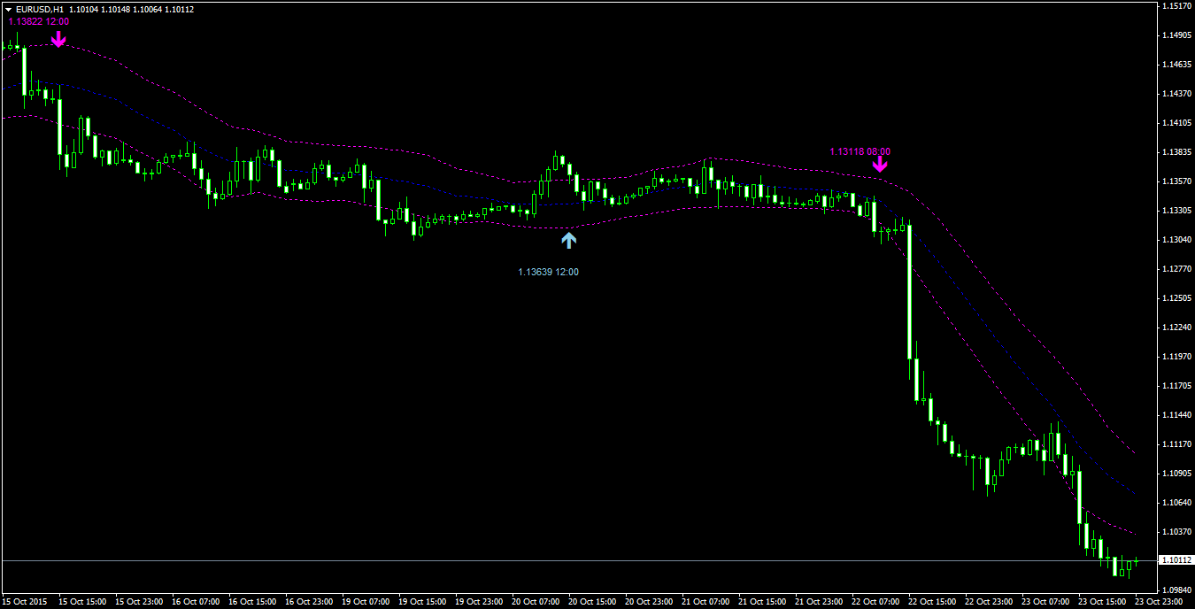Screen dimensions: 1195x609
Task: Click price level 1.11705 on the scale
Action: pyautogui.click(x=1176, y=386)
